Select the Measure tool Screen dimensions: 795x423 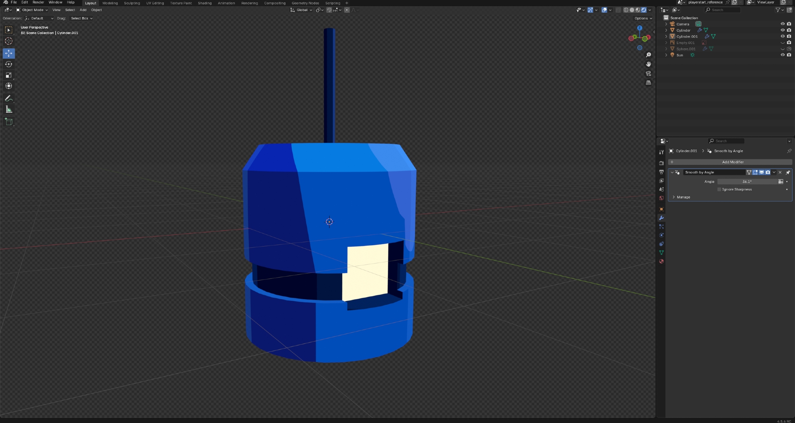9,110
